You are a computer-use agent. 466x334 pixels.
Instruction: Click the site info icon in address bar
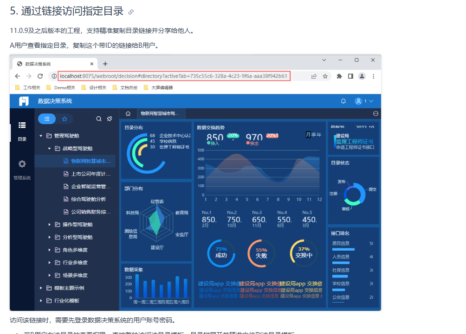54,76
